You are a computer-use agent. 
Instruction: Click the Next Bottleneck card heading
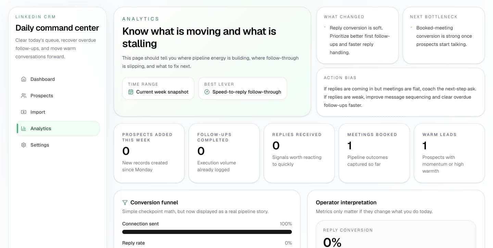tap(434, 17)
